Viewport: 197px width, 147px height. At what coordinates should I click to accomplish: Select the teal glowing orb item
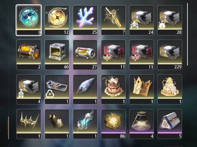(x=29, y=20)
